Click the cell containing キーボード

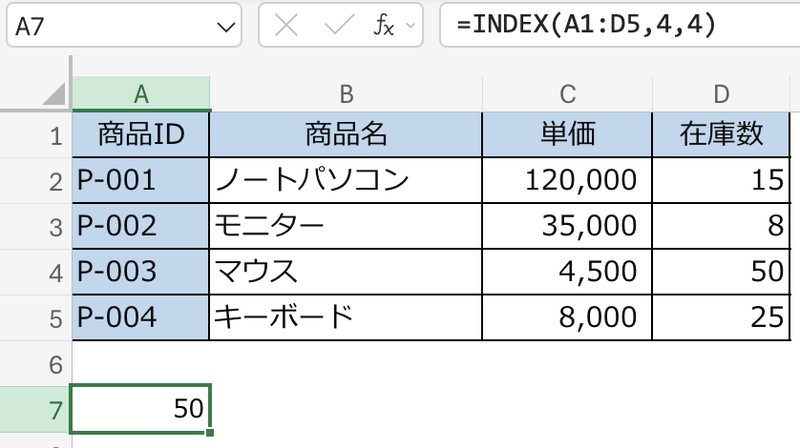346,316
